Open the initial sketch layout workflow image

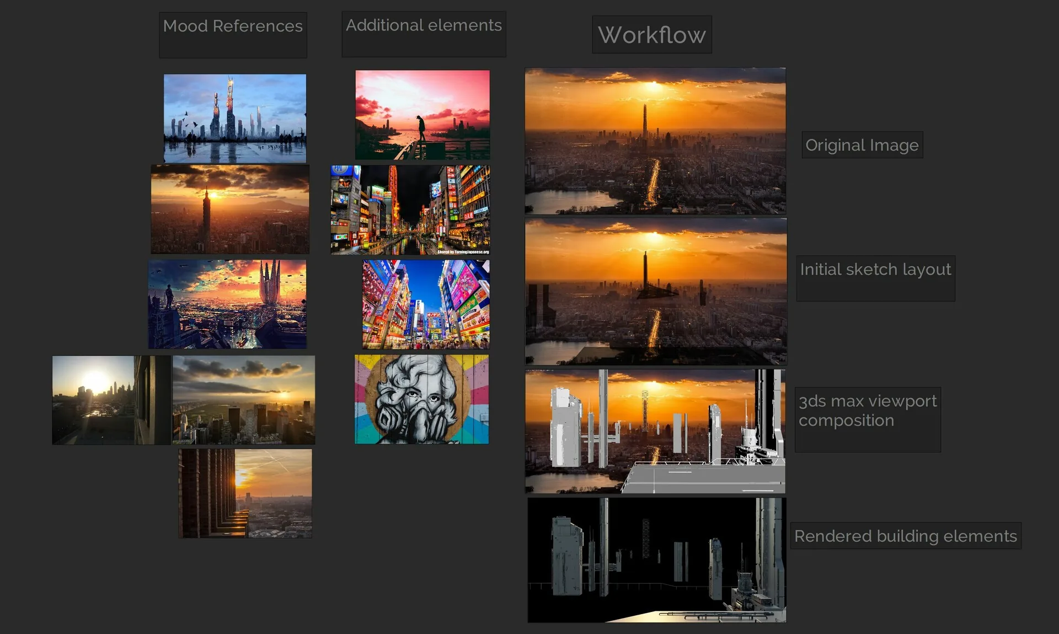[656, 292]
